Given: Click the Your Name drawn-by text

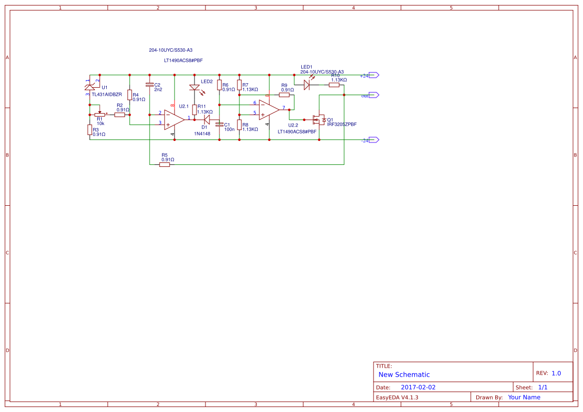Looking at the screenshot, I should pos(524,397).
